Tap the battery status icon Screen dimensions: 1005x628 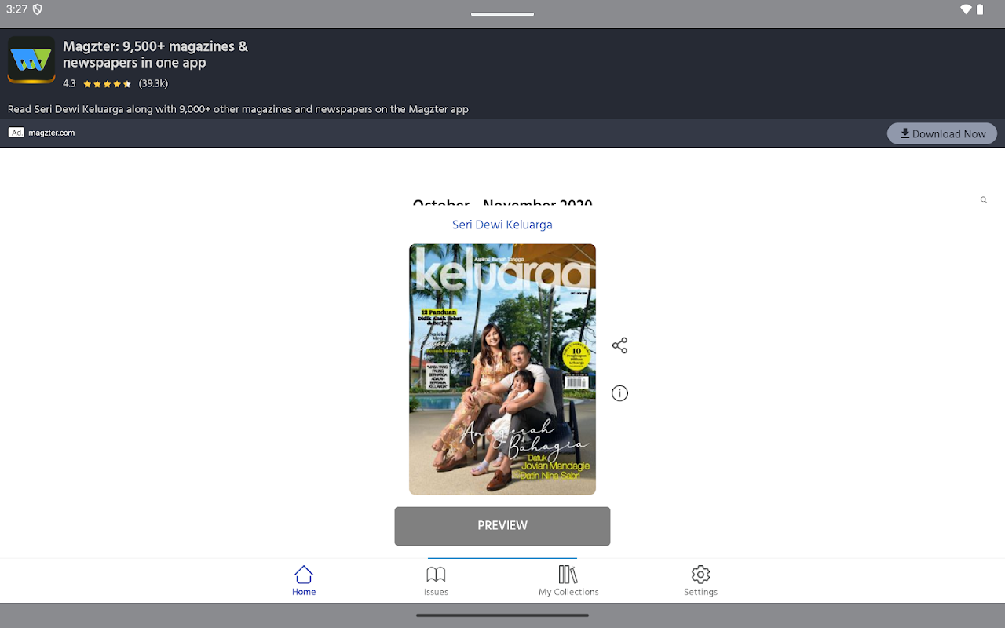pyautogui.click(x=980, y=9)
